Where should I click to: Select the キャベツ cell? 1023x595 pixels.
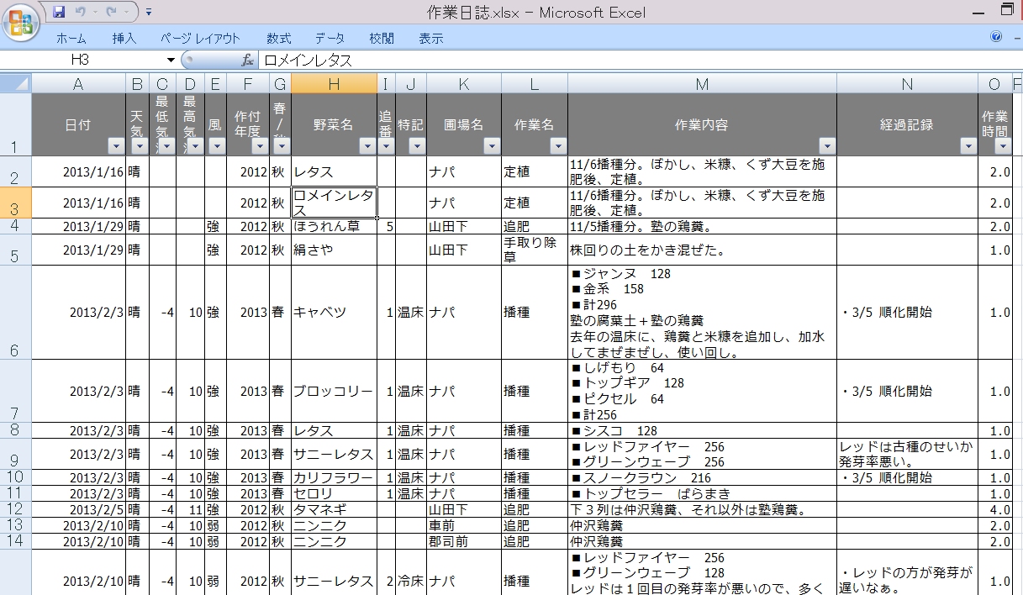(x=335, y=313)
